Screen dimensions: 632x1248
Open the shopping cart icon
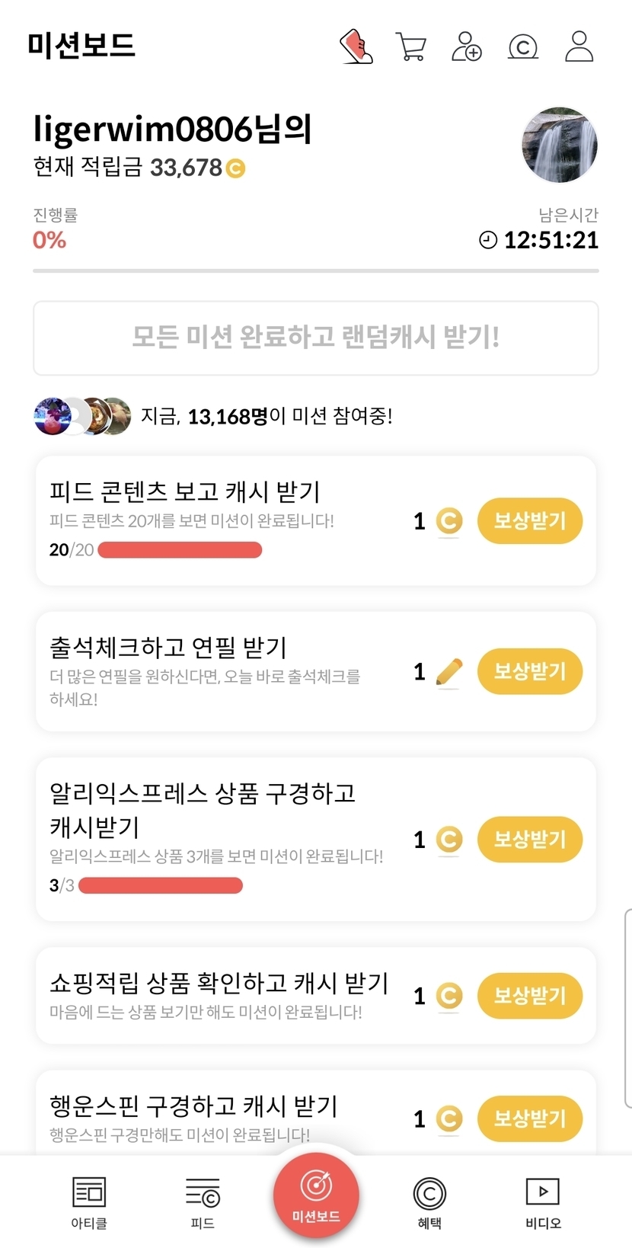click(410, 46)
